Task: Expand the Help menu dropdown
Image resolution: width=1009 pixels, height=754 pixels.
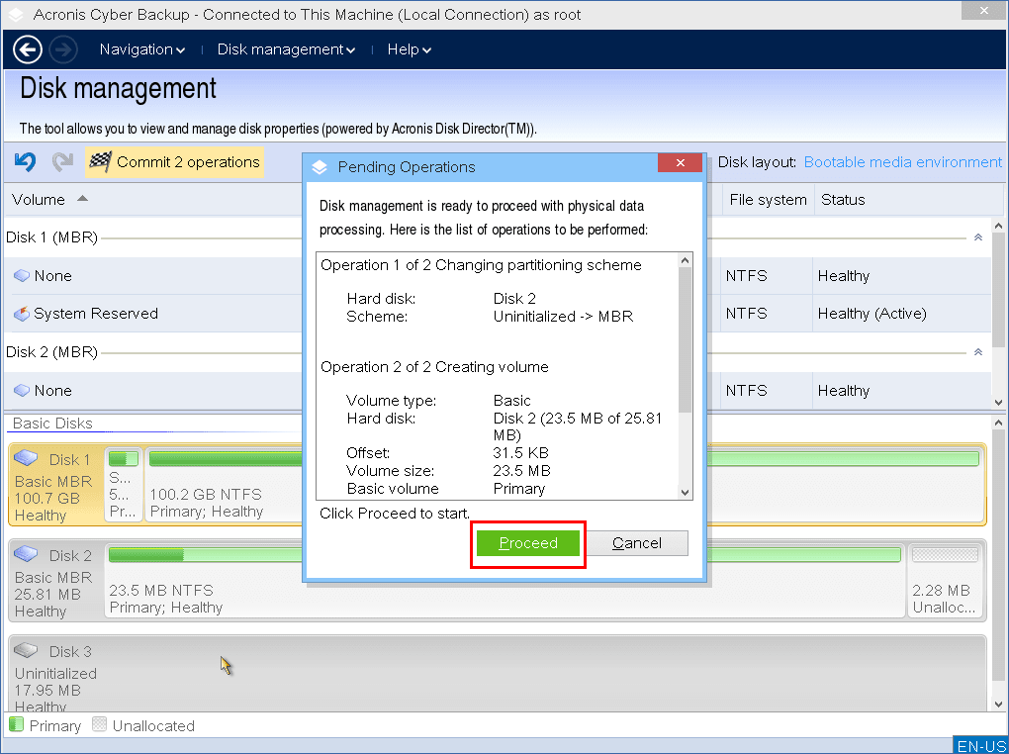Action: [x=409, y=49]
